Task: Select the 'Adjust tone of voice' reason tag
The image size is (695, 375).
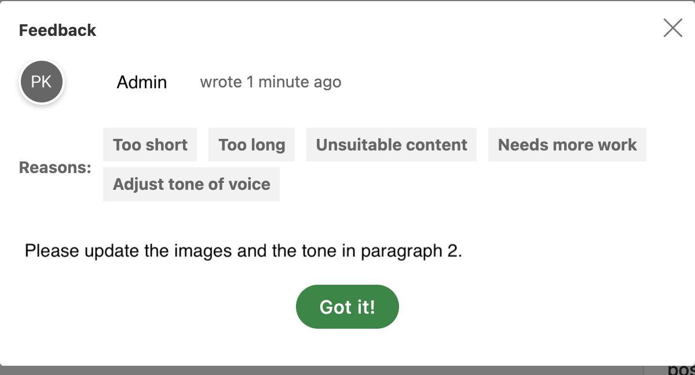Action: [191, 184]
